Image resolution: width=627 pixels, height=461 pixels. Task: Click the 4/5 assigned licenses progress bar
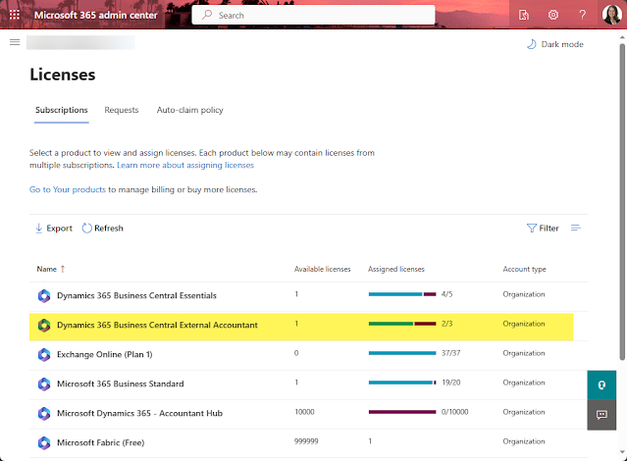[x=402, y=294]
